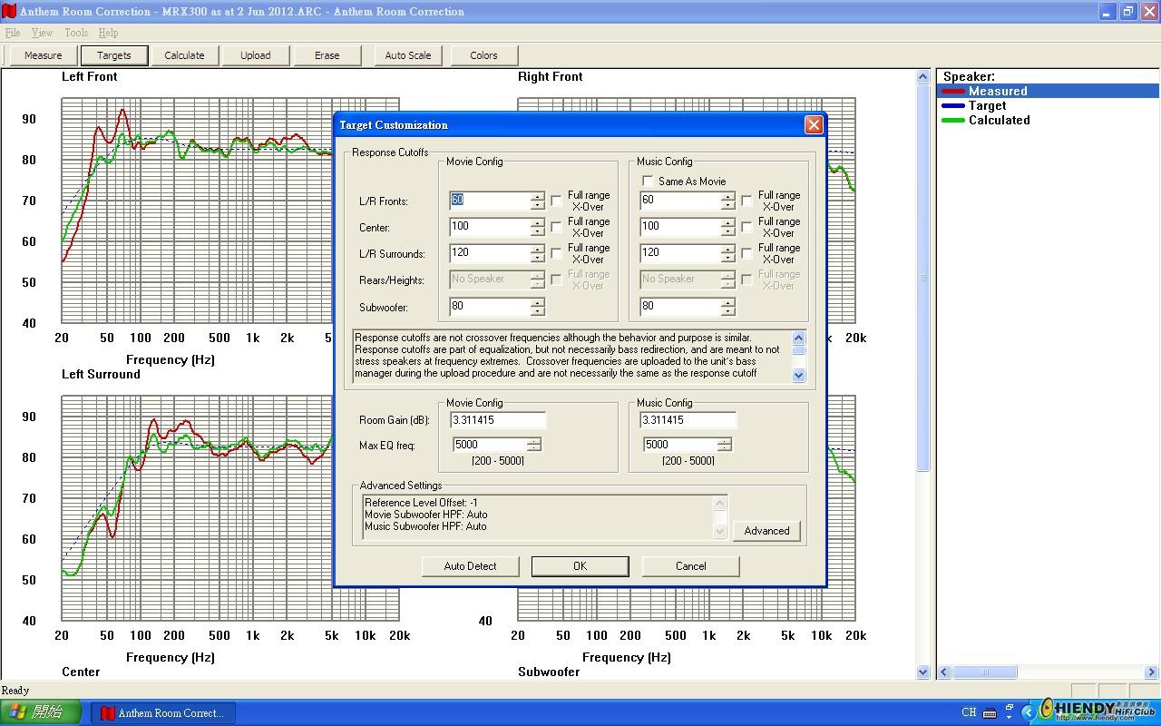Screen dimensions: 1161x726
Task: Enable Full range X-Over for Music L/R Fronts
Action: [746, 201]
